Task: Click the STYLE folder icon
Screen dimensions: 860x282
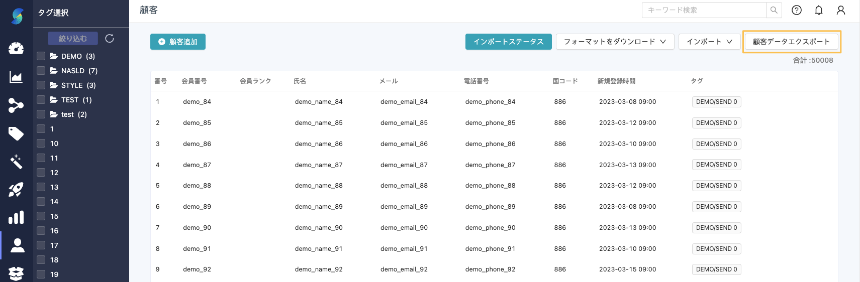Action: [54, 85]
